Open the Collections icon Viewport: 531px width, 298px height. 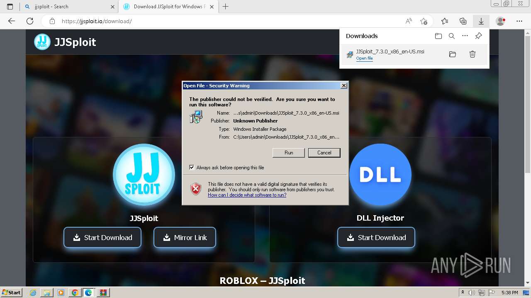click(463, 21)
